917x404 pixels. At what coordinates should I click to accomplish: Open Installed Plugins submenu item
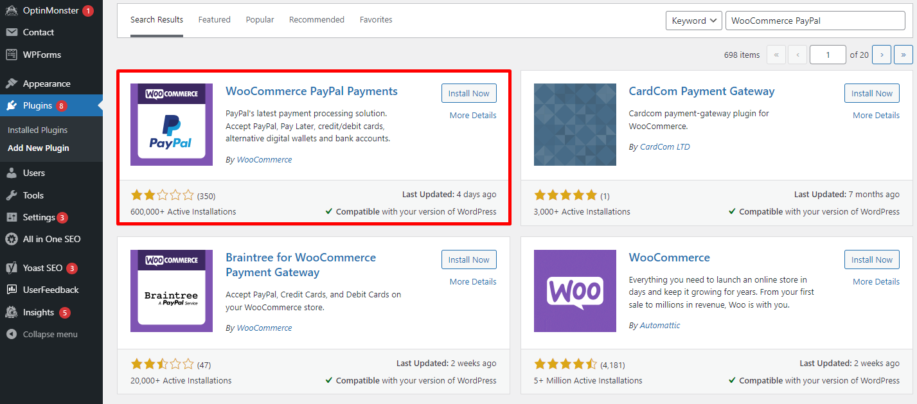(37, 130)
